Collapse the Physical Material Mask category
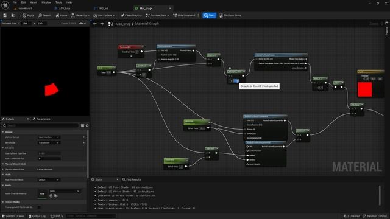The width and height of the screenshot is (390, 219). [2, 164]
